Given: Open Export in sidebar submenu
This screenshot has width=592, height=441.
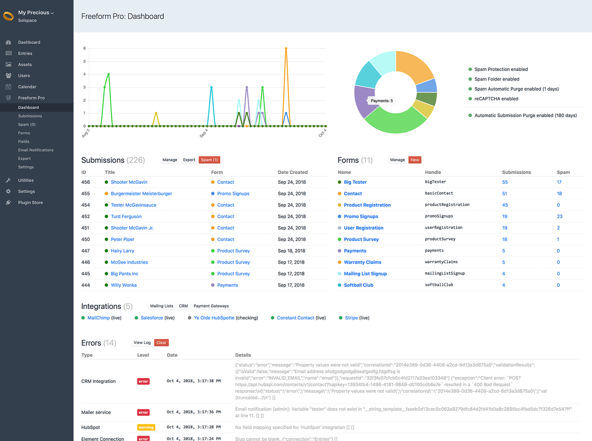Looking at the screenshot, I should 25,159.
